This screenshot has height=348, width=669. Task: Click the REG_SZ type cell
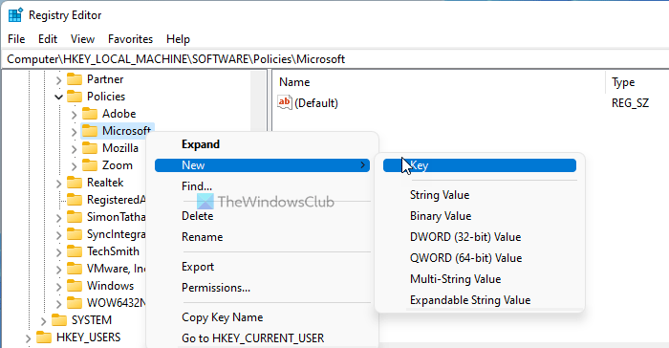pyautogui.click(x=630, y=103)
